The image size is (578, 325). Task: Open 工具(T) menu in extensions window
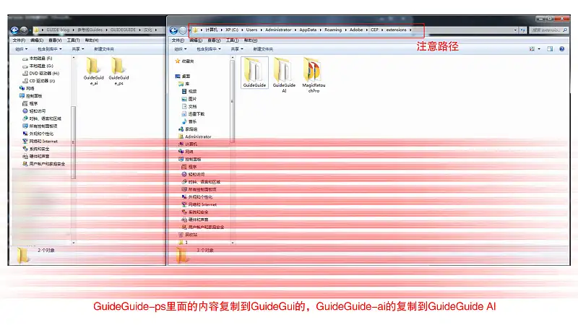[232, 40]
